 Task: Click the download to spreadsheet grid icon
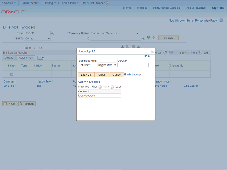[171, 52]
